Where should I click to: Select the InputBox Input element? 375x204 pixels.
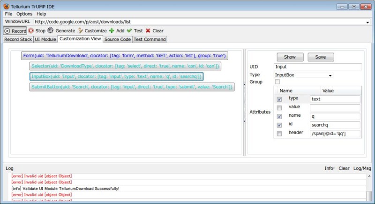116,76
